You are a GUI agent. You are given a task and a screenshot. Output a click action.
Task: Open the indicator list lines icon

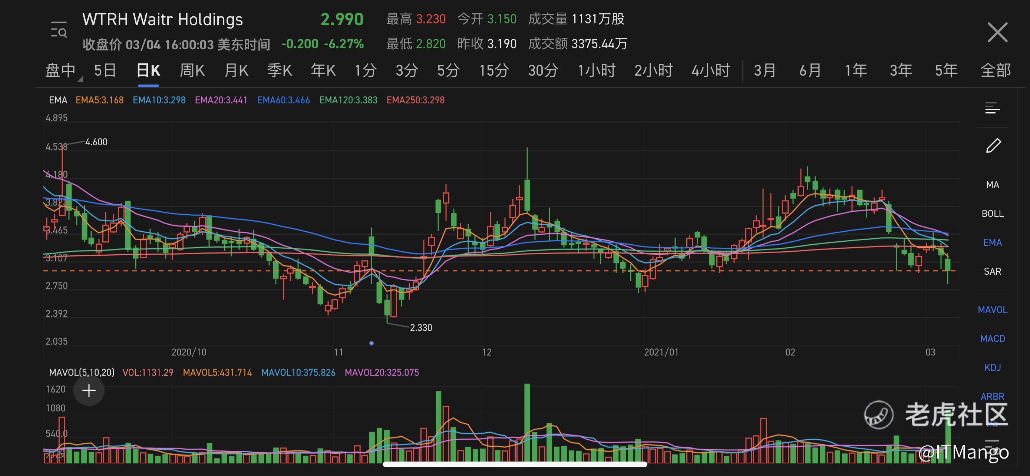click(x=993, y=108)
